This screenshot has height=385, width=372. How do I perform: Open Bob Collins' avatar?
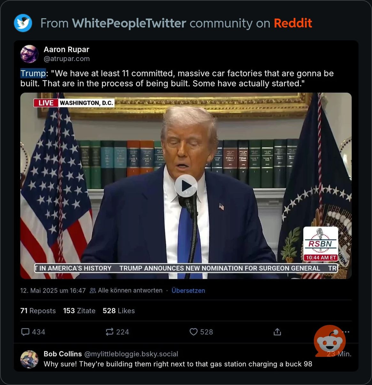click(29, 359)
